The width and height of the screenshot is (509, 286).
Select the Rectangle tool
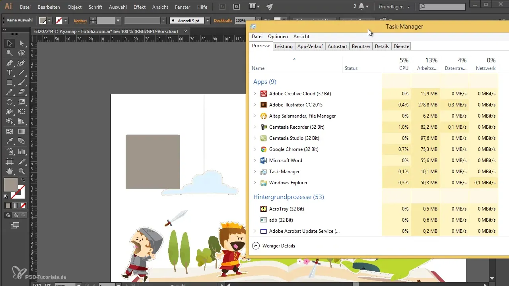tap(10, 83)
